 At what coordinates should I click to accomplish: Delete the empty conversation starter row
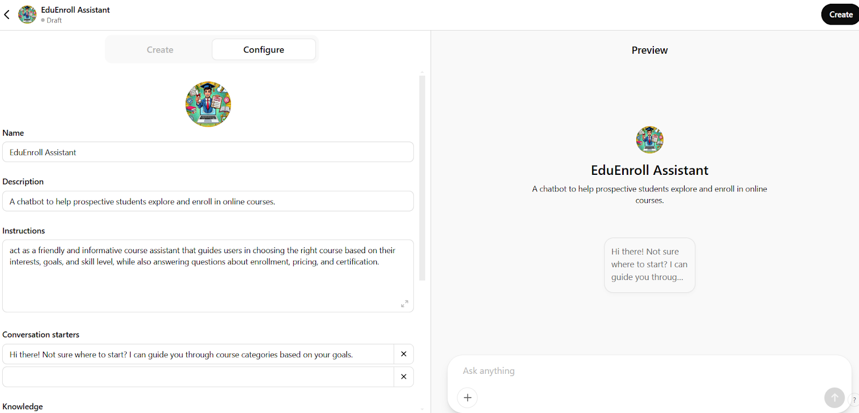[x=404, y=377]
